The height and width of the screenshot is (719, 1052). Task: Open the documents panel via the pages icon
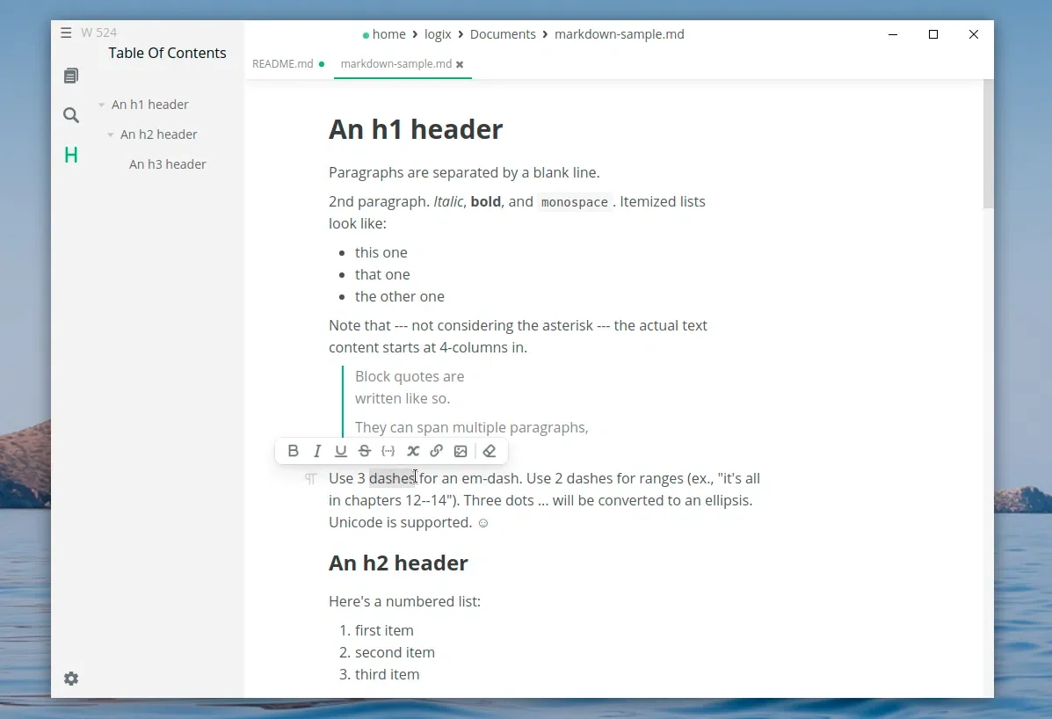click(x=70, y=76)
